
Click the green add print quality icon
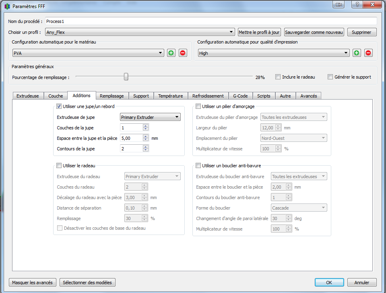pos(357,53)
